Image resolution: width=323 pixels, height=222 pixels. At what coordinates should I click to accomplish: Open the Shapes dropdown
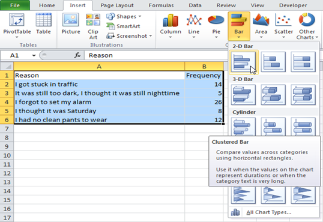point(124,16)
